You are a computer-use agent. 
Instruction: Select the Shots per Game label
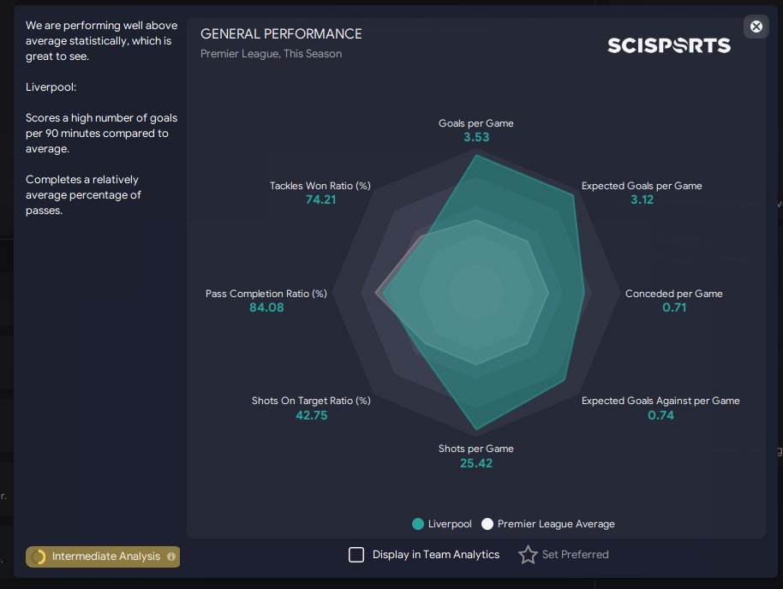pyautogui.click(x=475, y=449)
